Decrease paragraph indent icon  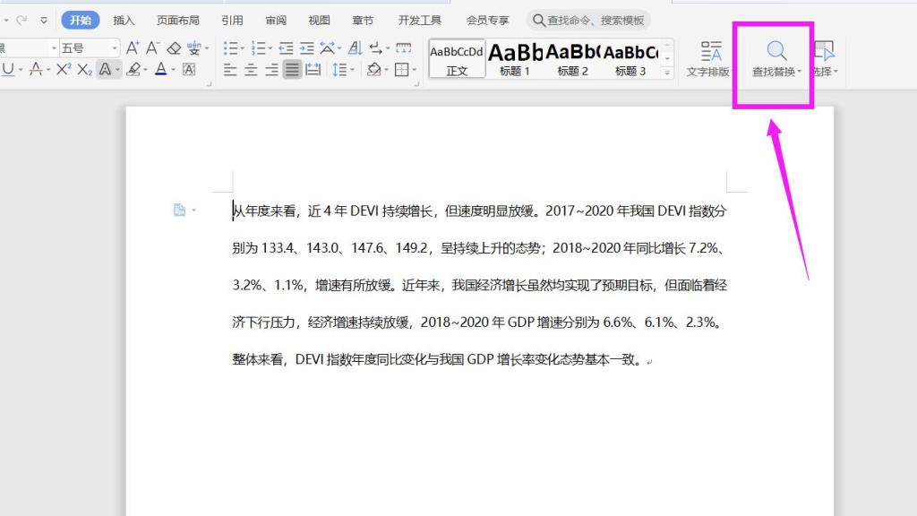286,48
